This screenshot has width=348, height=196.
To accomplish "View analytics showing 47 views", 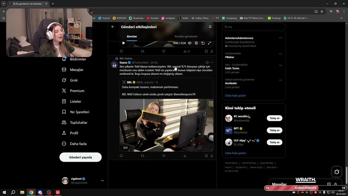I will pos(187,51).
